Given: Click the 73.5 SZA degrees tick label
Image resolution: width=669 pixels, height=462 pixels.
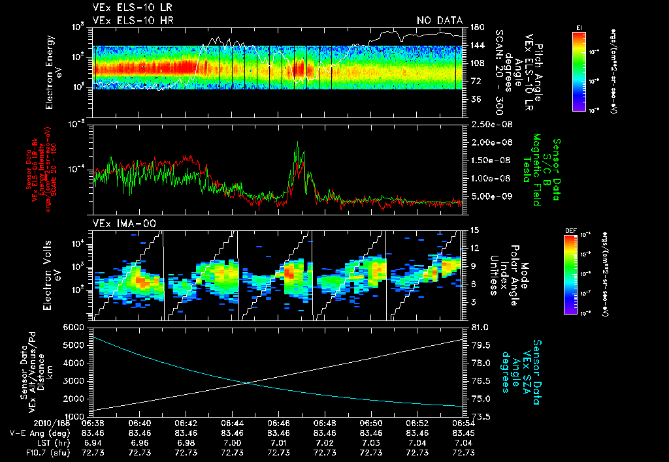Looking at the screenshot, I should (480, 417).
